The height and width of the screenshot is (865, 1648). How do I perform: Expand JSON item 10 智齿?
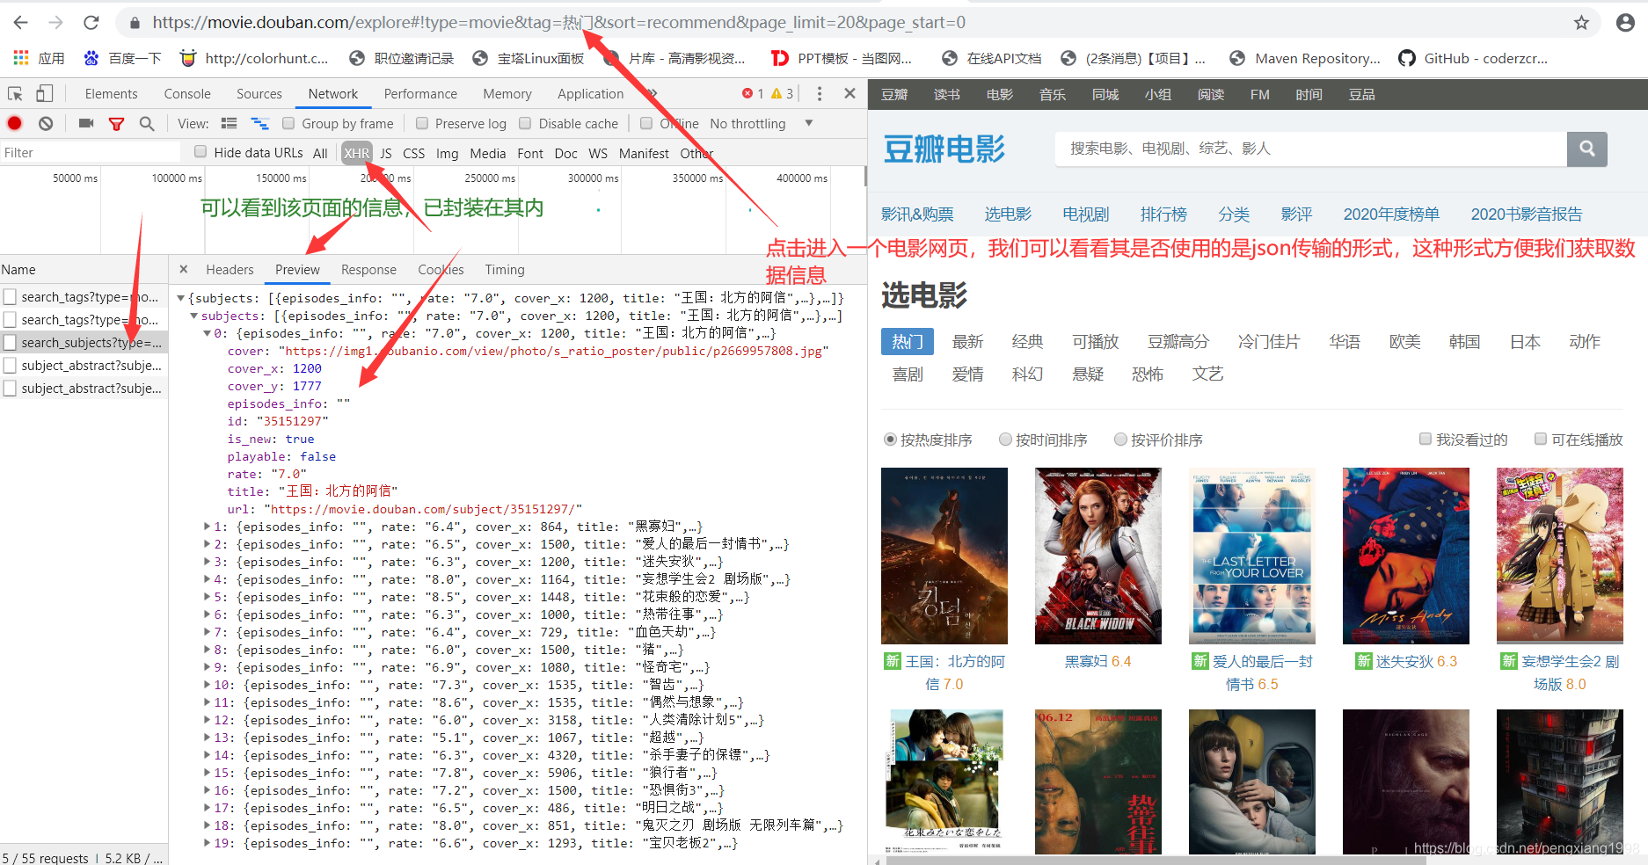208,686
